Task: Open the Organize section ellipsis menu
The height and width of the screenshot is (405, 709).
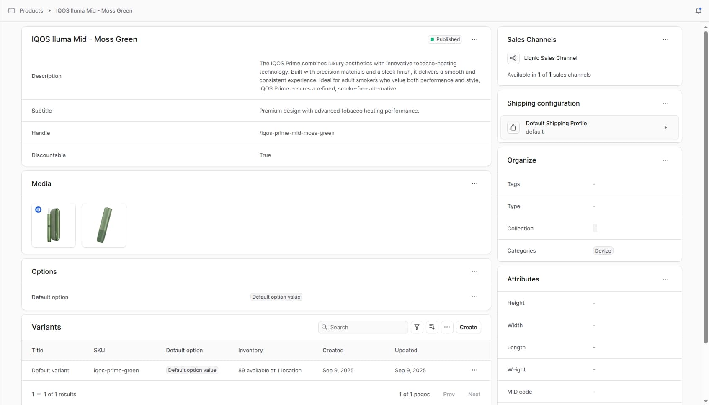Action: click(666, 160)
